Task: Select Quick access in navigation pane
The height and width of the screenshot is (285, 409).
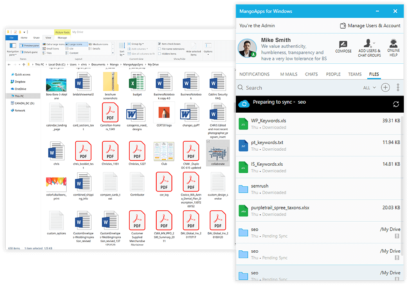Action: (x=20, y=74)
